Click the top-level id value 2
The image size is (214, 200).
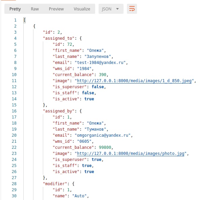pyautogui.click(x=59, y=32)
